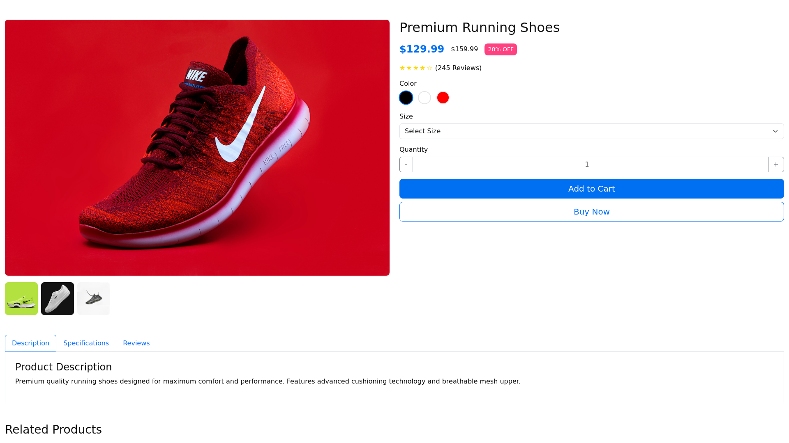Open the Select Size dropdown
789x443 pixels.
(x=592, y=131)
